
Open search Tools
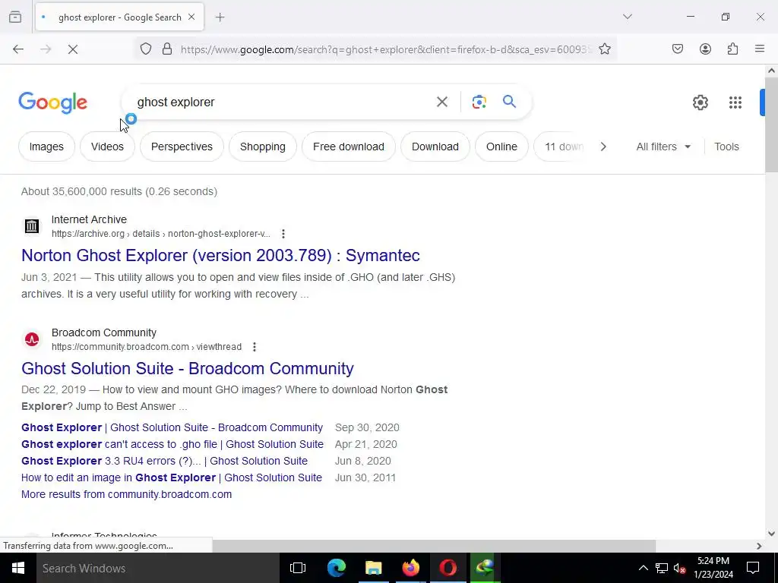[x=726, y=147]
